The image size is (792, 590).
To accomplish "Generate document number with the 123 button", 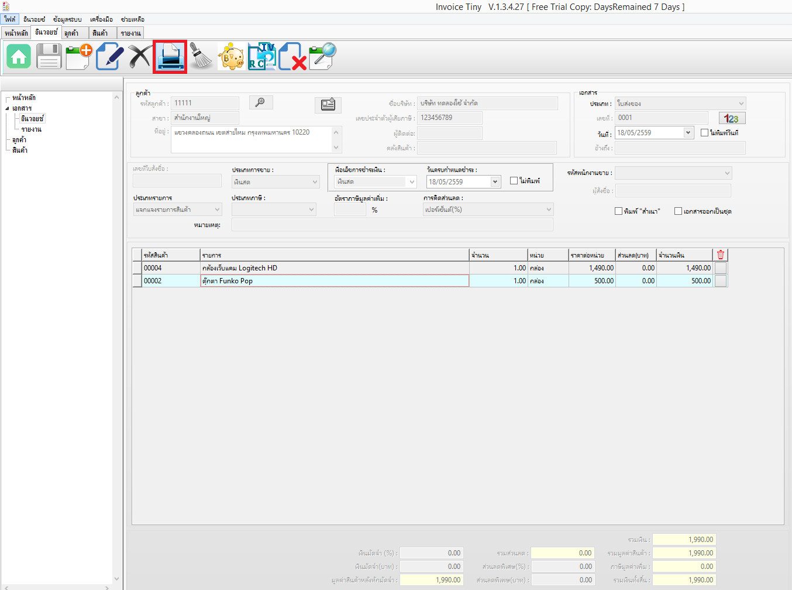I will tap(732, 118).
